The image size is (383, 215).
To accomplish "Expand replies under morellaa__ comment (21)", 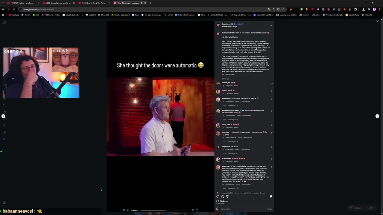I will point(233,142).
